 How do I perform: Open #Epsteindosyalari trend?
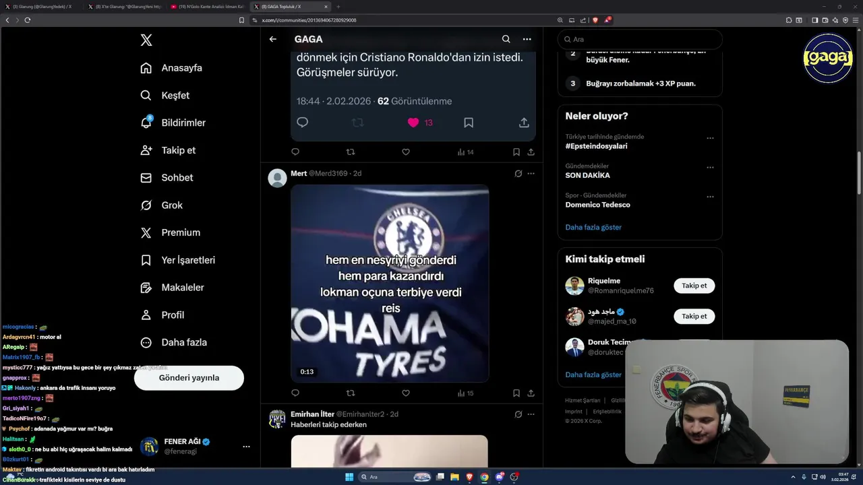(x=596, y=146)
